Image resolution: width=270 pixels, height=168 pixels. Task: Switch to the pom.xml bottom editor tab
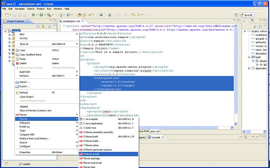155,131
